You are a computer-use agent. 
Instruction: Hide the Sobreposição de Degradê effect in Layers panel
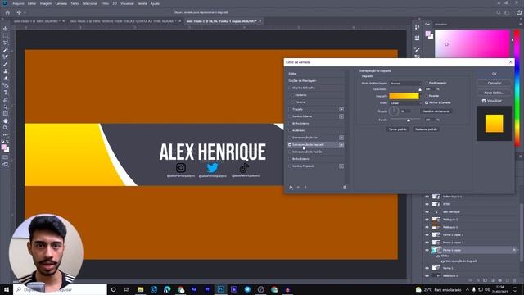click(x=442, y=261)
